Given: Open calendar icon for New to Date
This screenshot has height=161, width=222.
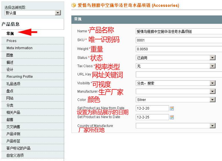Looking at the screenshot, I should (172, 117).
